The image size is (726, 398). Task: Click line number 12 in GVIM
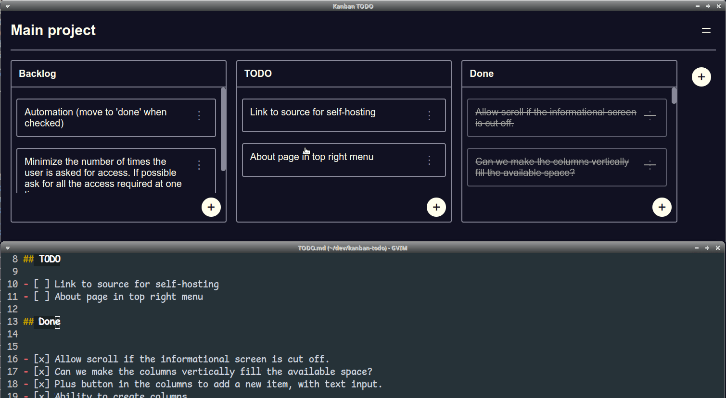pyautogui.click(x=13, y=309)
